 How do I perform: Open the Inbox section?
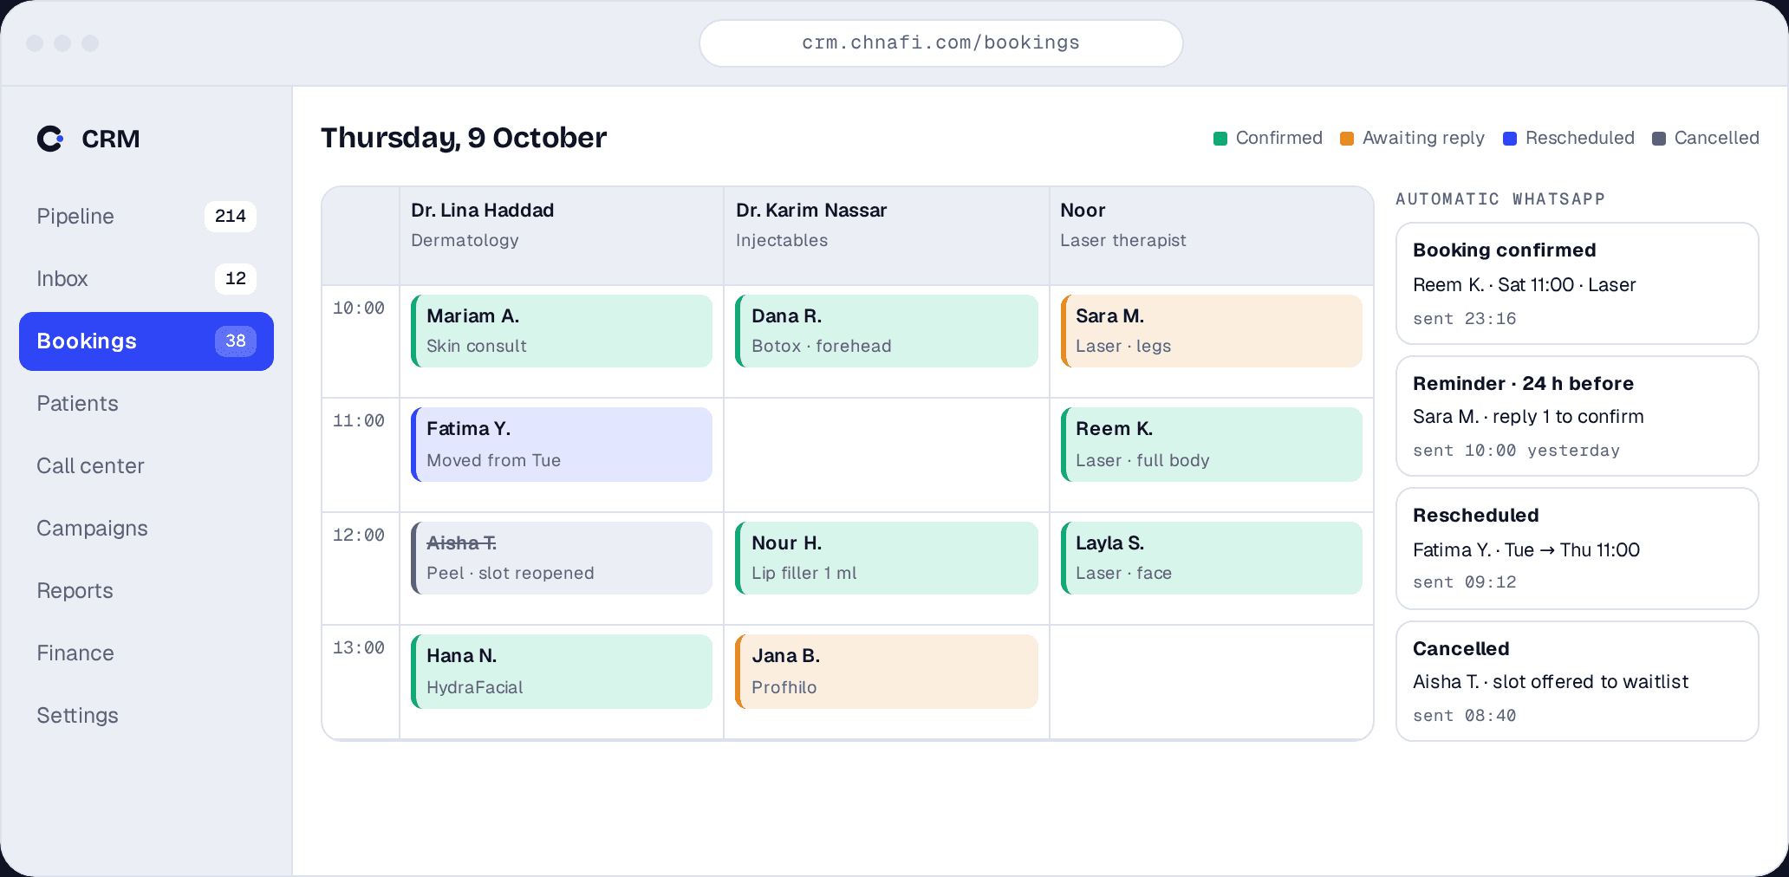pyautogui.click(x=146, y=279)
